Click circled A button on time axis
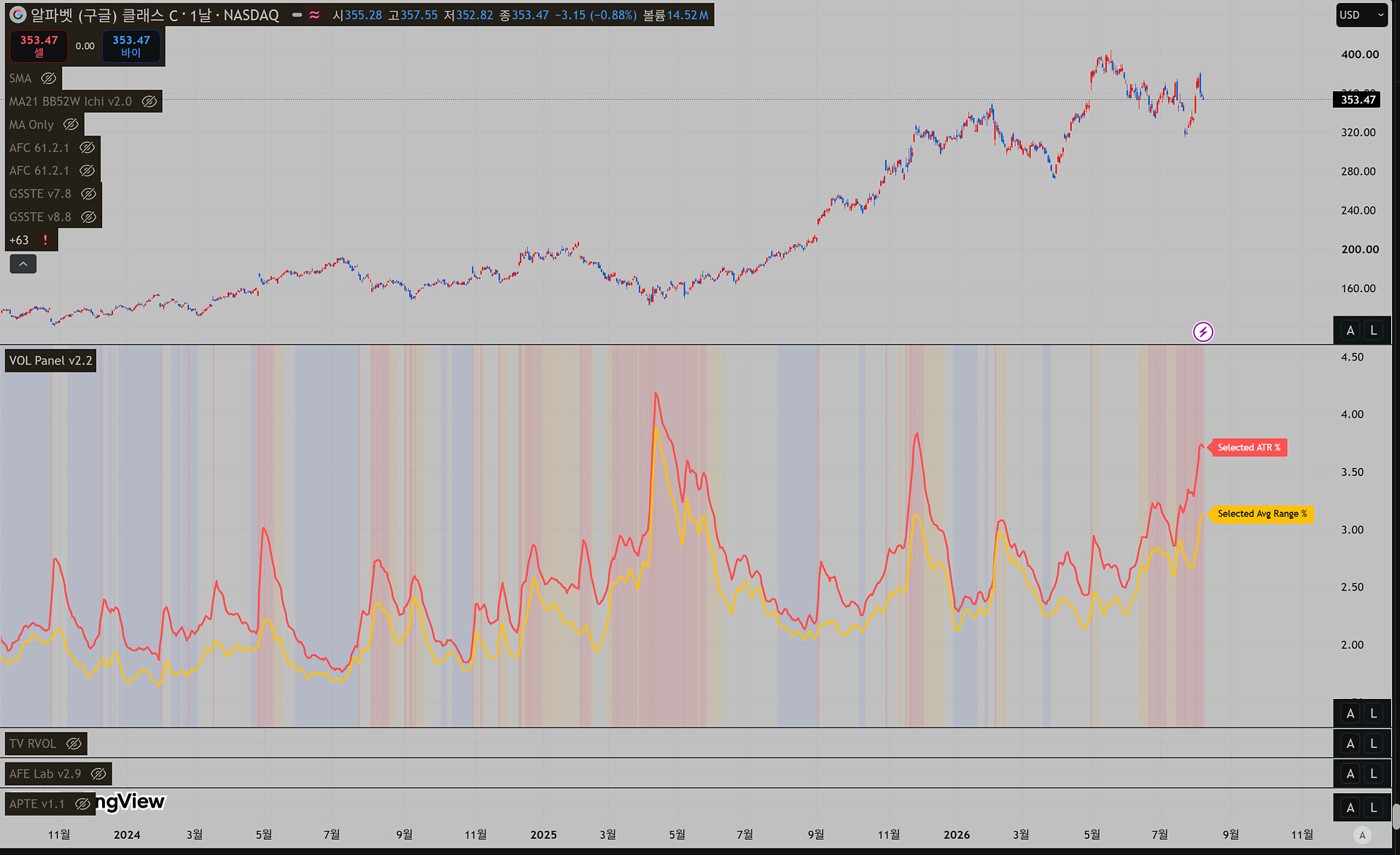1400x855 pixels. click(x=1362, y=835)
